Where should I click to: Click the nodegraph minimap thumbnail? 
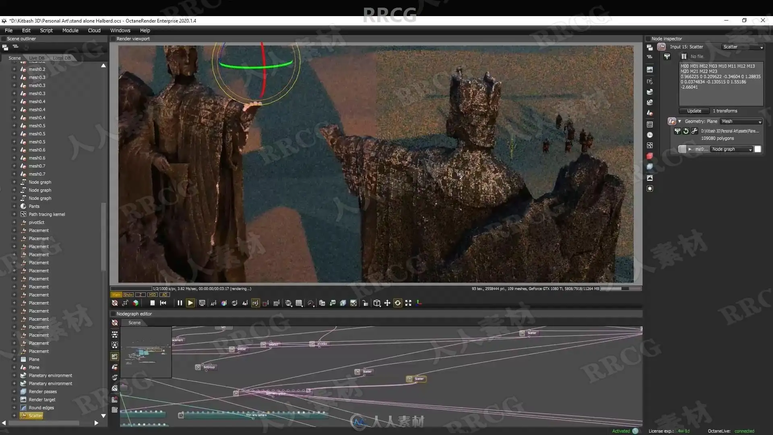[146, 352]
